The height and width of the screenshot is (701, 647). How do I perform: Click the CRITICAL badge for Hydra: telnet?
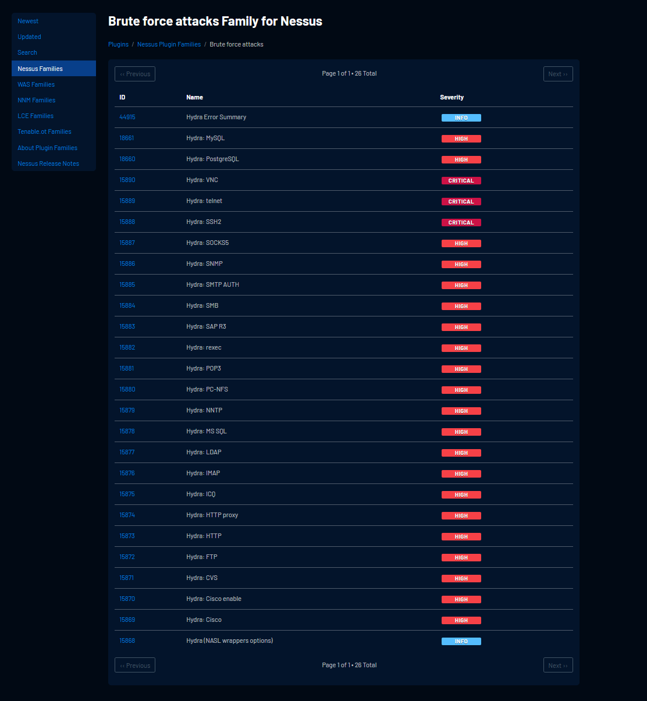tap(461, 201)
